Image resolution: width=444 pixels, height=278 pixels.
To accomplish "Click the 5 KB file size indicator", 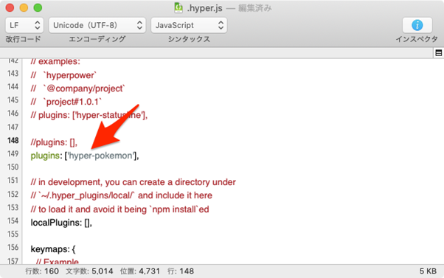I will (428, 271).
